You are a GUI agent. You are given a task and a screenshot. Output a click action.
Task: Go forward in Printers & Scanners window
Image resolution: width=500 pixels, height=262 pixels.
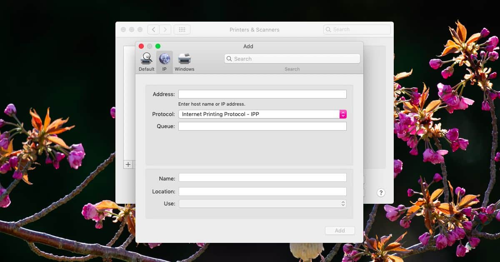[165, 30]
